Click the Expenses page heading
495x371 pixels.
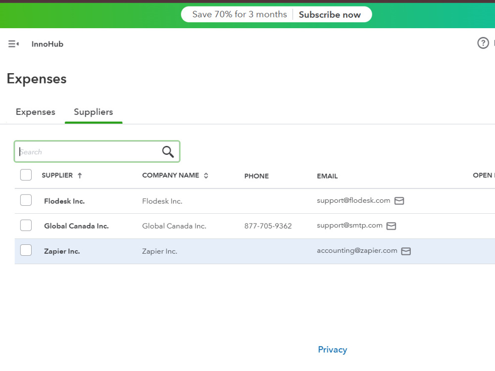(x=37, y=79)
